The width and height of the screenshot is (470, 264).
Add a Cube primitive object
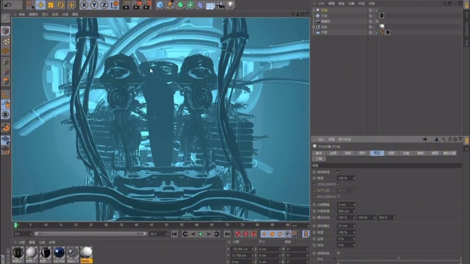tap(160, 5)
